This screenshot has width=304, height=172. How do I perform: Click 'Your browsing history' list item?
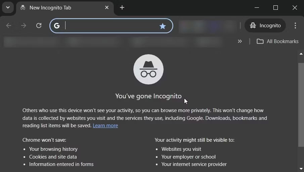pos(53,149)
